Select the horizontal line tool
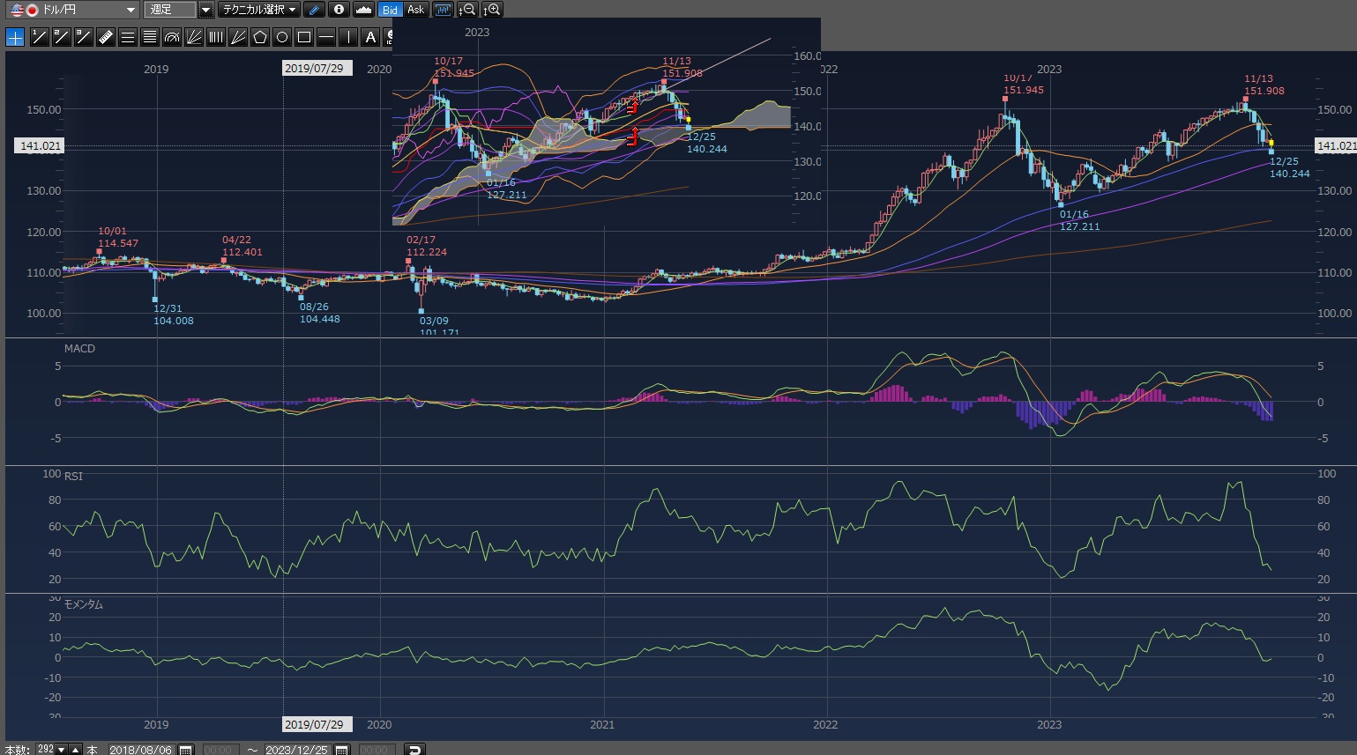Screen dimensions: 1357x755 tap(326, 37)
